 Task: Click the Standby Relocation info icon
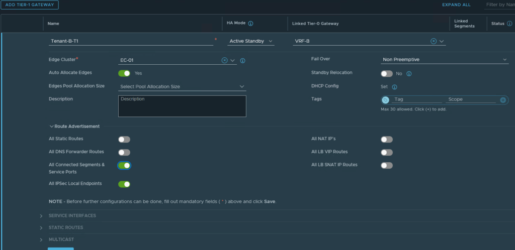pyautogui.click(x=409, y=73)
